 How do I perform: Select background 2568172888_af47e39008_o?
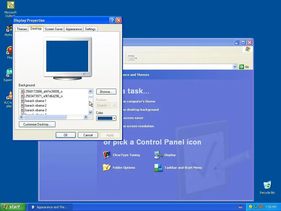44,91
